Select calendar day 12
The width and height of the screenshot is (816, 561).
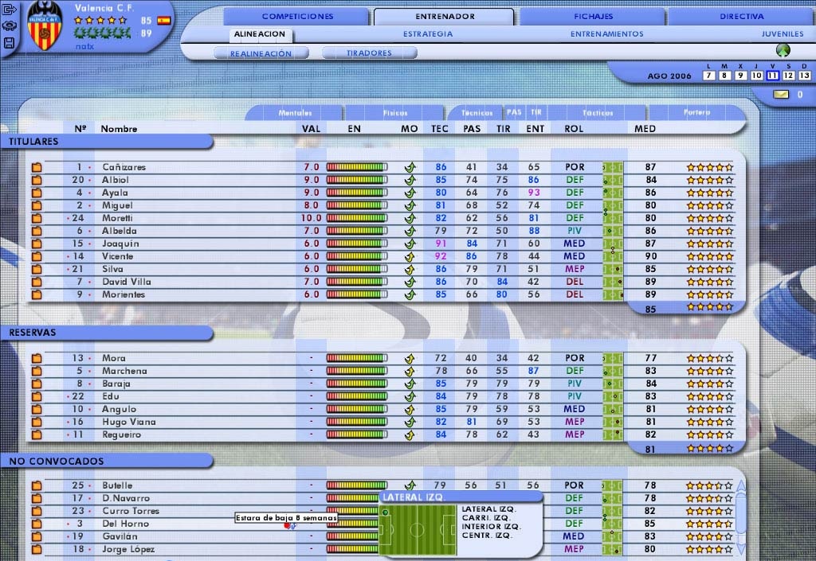tap(788, 76)
